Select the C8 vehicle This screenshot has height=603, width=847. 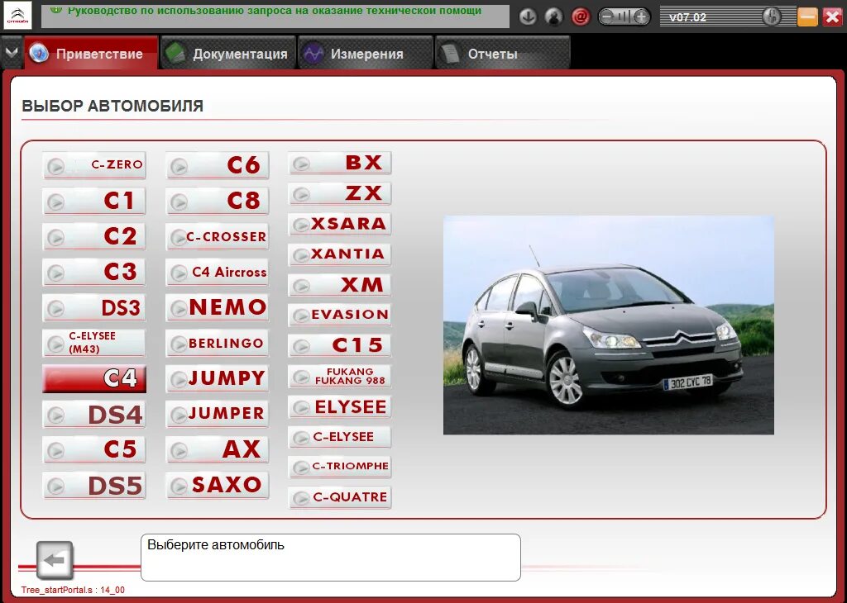coord(218,201)
